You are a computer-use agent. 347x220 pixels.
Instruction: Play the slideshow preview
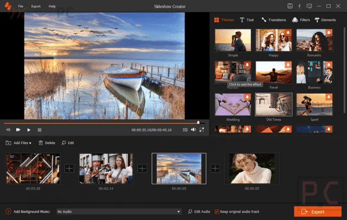click(29, 130)
